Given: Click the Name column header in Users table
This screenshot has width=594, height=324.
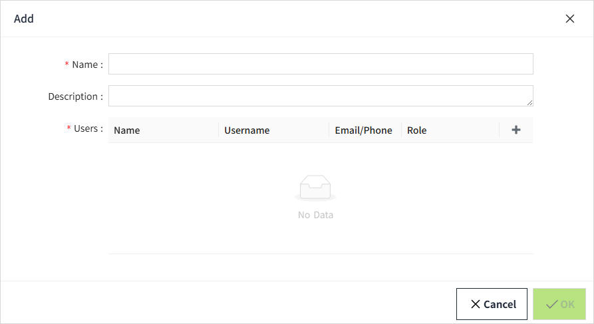Looking at the screenshot, I should [x=127, y=130].
